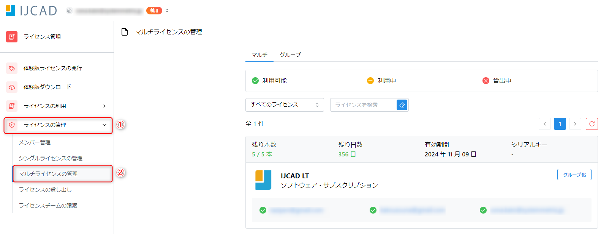Click the shield icon for ライセンスの管理
Image resolution: width=609 pixels, height=234 pixels.
tap(12, 125)
